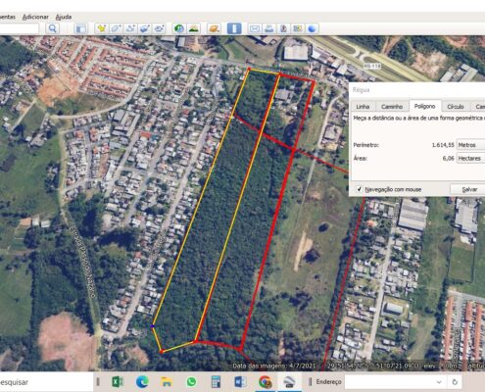Click the RS-118 road label
485x392 pixels.
[x=372, y=67]
